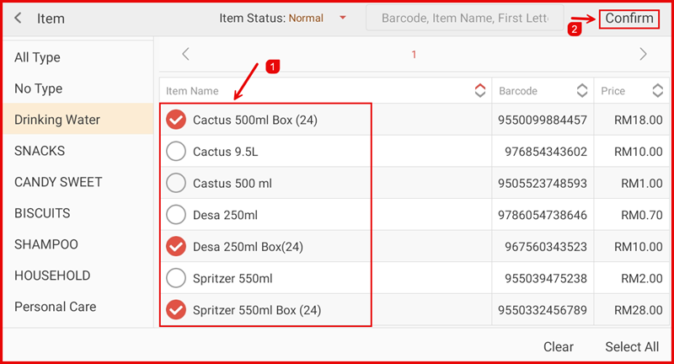Sort by Barcode column arrows
The image size is (674, 364).
[581, 90]
